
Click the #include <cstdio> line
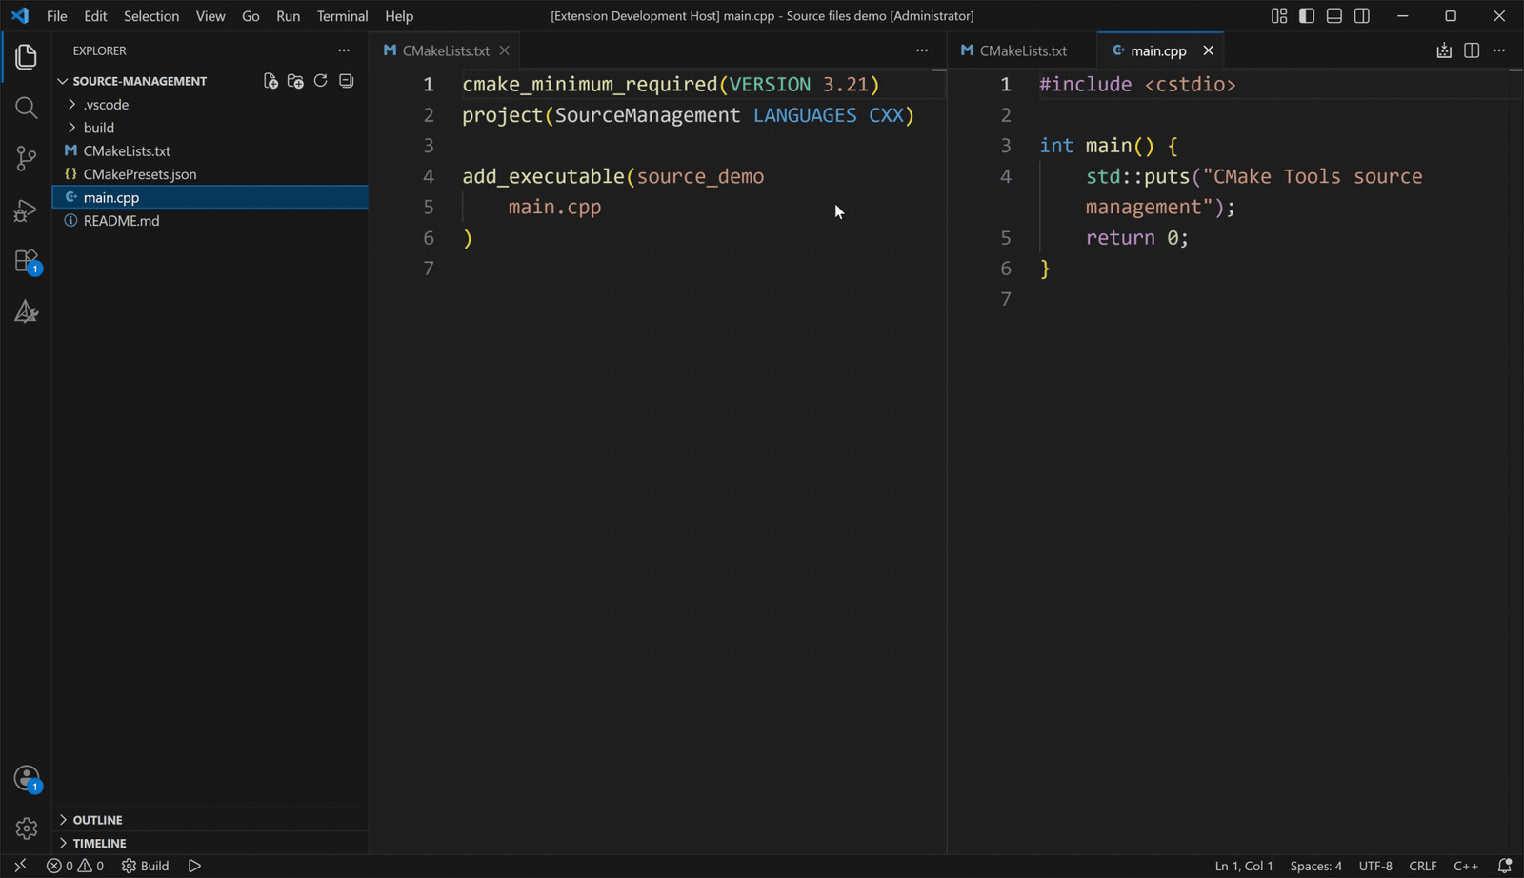coord(1137,85)
